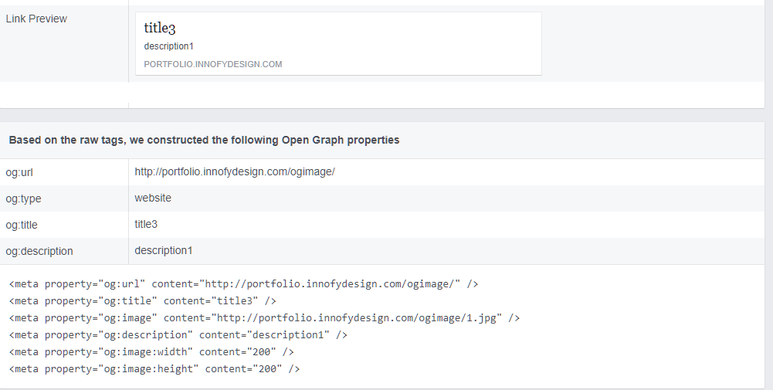Click the og:image:width meta tag code line

151,352
